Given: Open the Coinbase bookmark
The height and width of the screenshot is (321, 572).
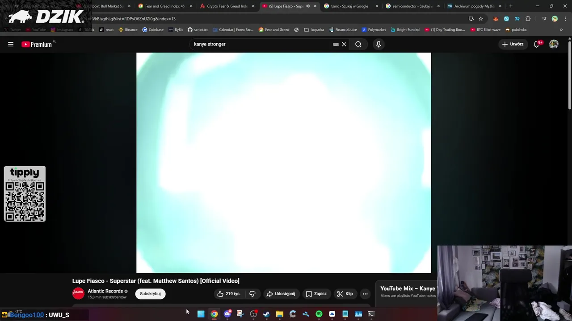Looking at the screenshot, I should 153,30.
